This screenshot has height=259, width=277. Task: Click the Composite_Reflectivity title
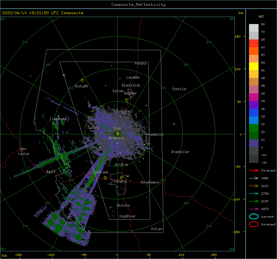point(138,5)
